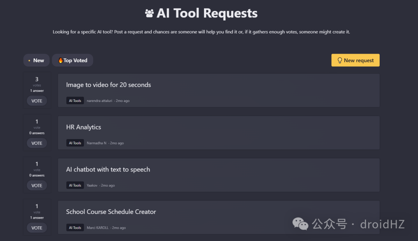Open AI chatbot with text to speech request
The width and height of the screenshot is (418, 241).
click(x=108, y=170)
